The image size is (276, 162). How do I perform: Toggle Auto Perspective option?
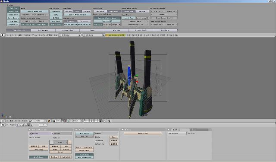point(70,25)
